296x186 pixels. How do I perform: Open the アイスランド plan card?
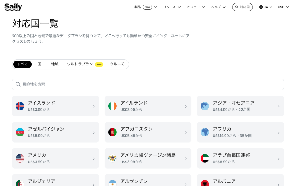pos(55,106)
